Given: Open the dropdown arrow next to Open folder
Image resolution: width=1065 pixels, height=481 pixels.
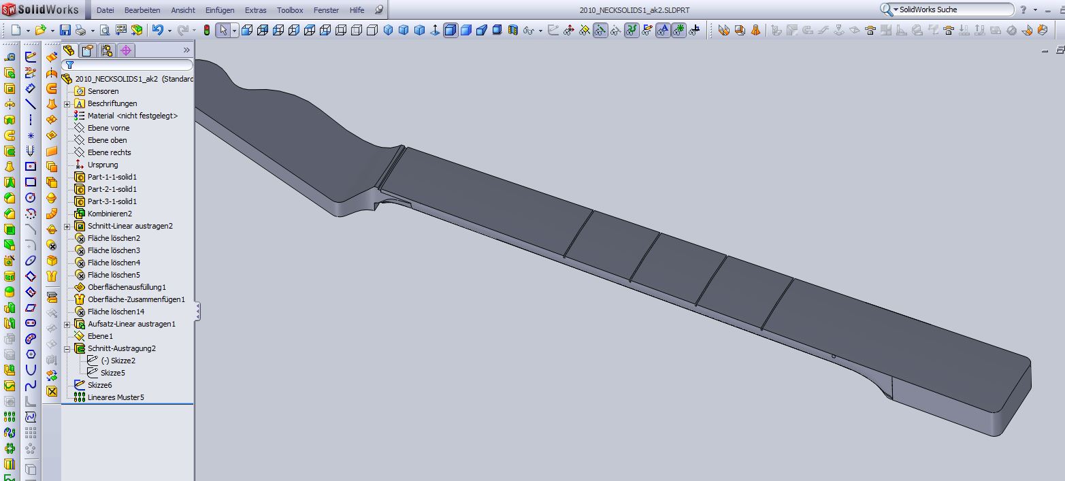Looking at the screenshot, I should (52, 31).
